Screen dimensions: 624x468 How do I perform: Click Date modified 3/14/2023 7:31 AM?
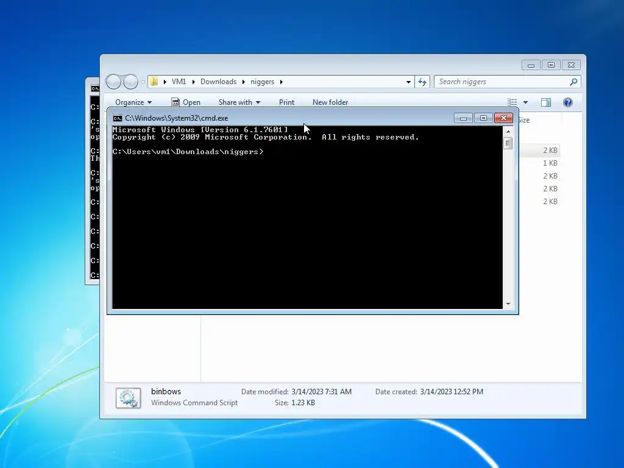[297, 392]
